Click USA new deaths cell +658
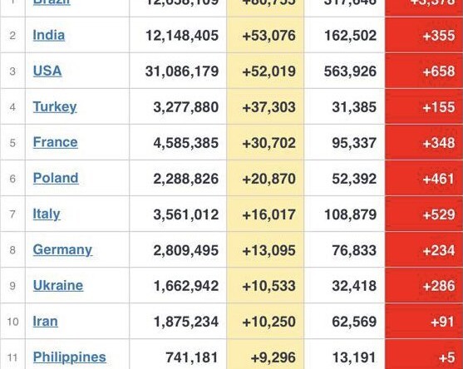The height and width of the screenshot is (369, 463). (424, 71)
